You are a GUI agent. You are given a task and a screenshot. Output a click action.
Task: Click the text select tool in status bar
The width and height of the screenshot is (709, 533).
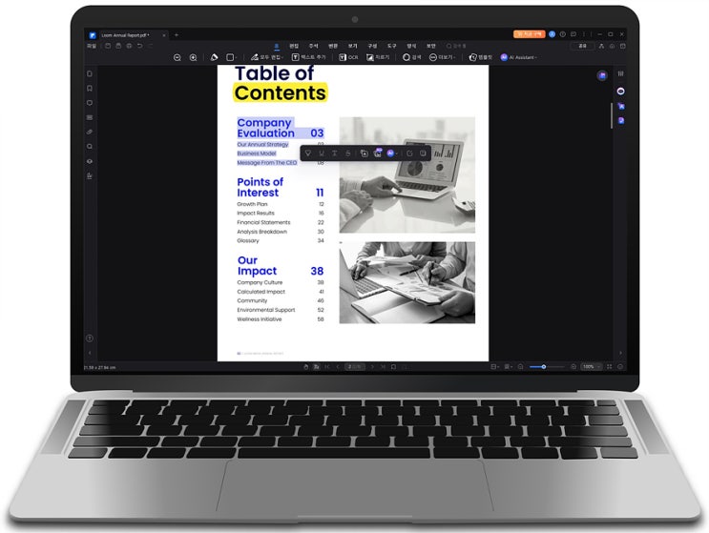pos(316,367)
